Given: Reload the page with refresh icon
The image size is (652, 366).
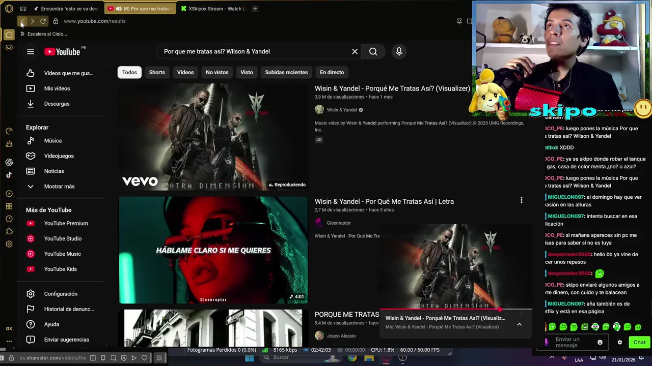Looking at the screenshot, I should [43, 21].
